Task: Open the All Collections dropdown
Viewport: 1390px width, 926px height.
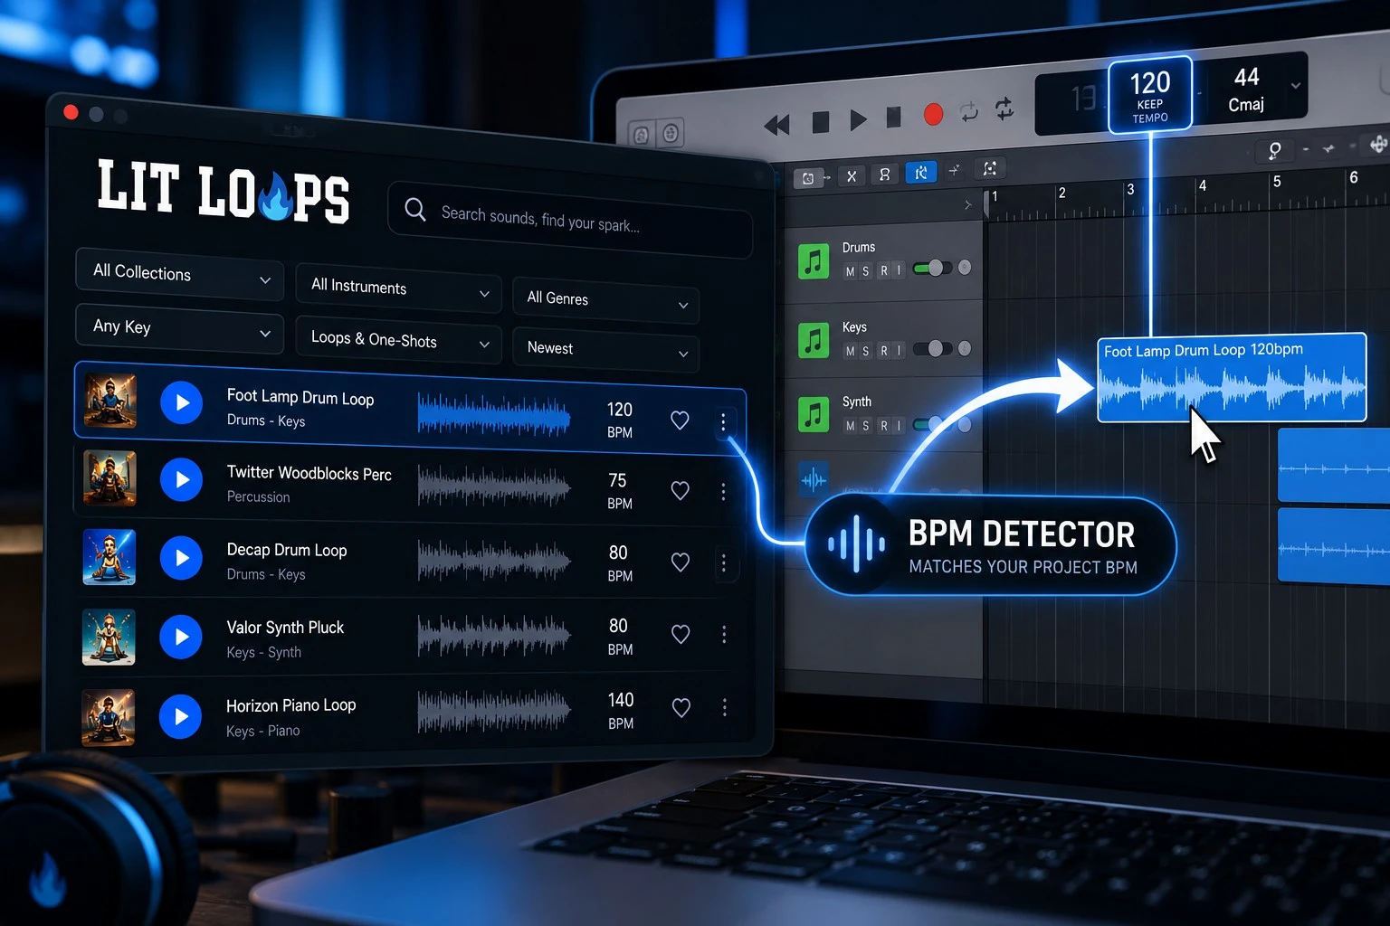Action: pyautogui.click(x=180, y=274)
